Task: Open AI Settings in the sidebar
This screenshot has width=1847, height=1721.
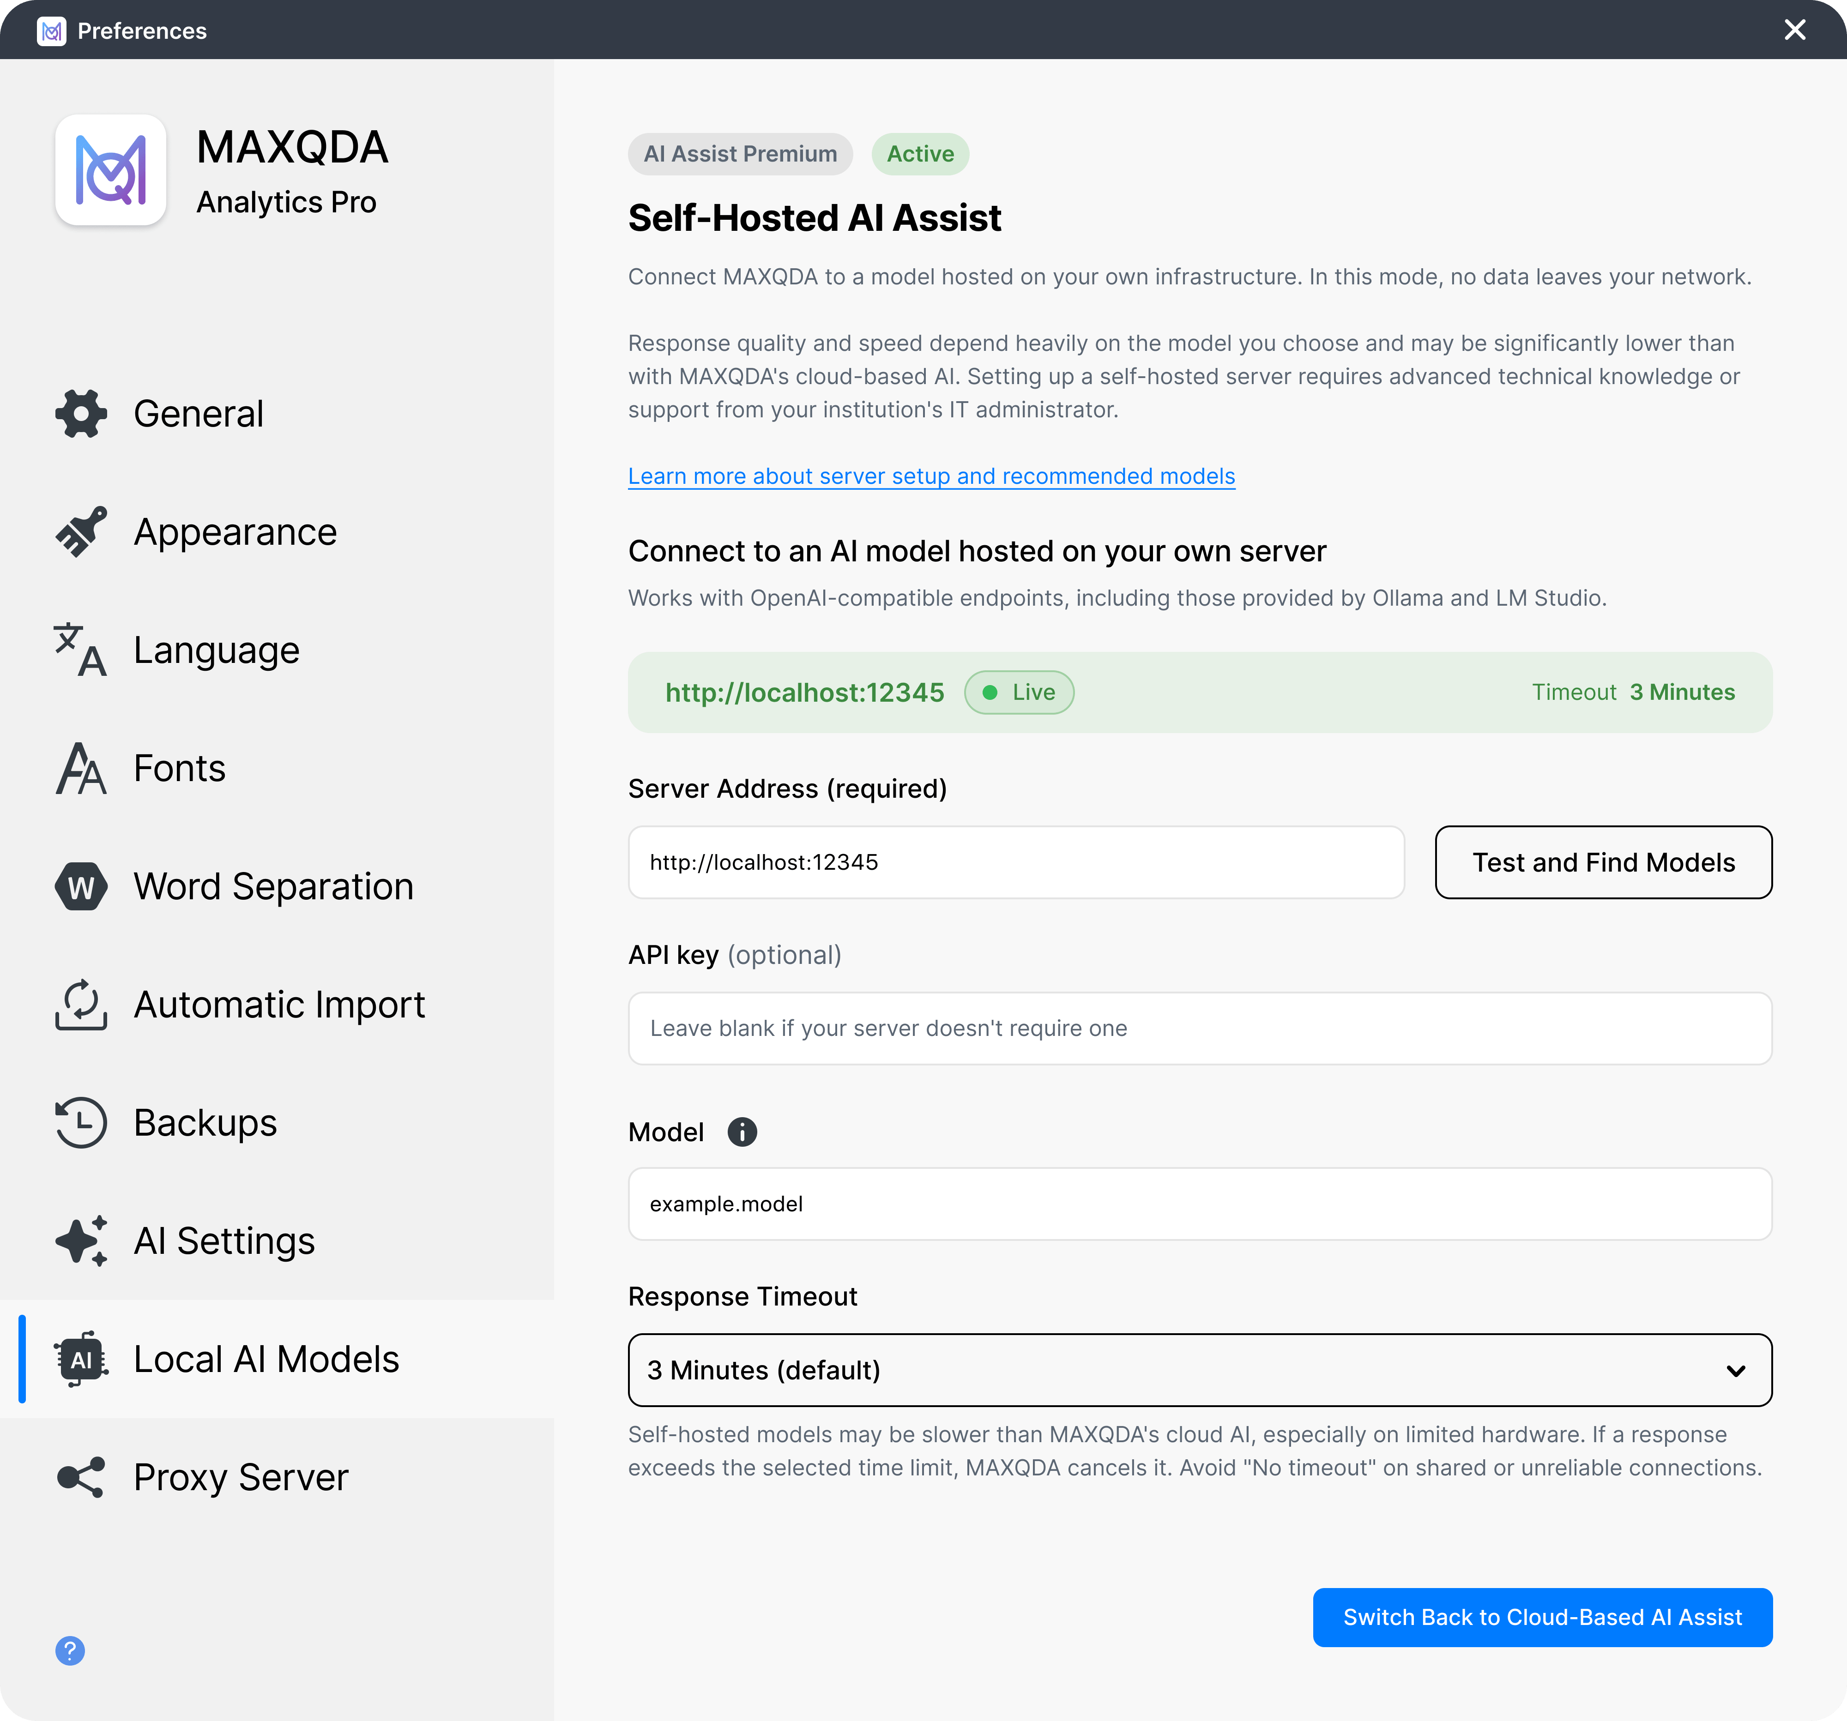Action: pos(277,1241)
